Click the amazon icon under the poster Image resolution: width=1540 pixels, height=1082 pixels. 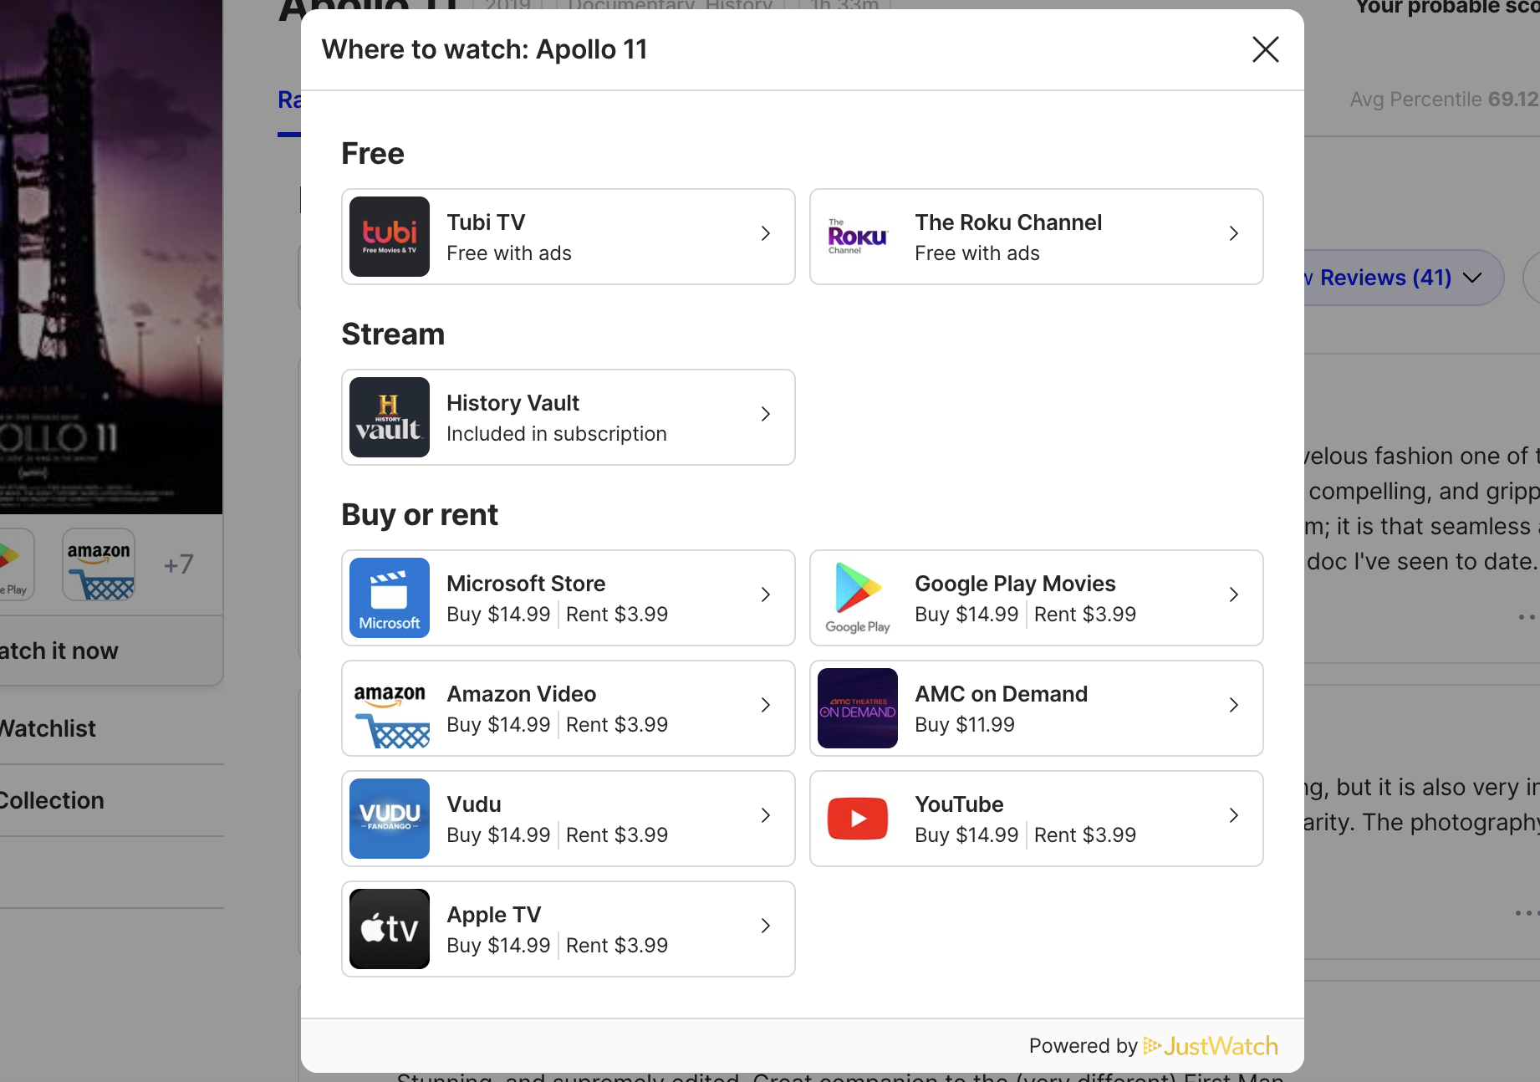(99, 564)
